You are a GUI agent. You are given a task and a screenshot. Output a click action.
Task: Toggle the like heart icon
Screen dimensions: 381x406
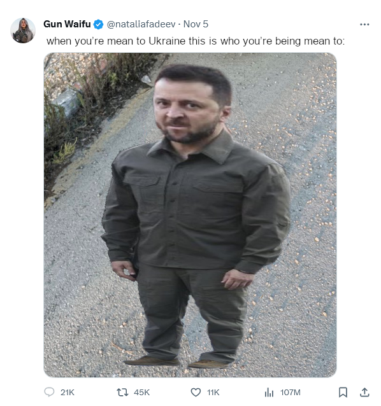[x=196, y=392]
